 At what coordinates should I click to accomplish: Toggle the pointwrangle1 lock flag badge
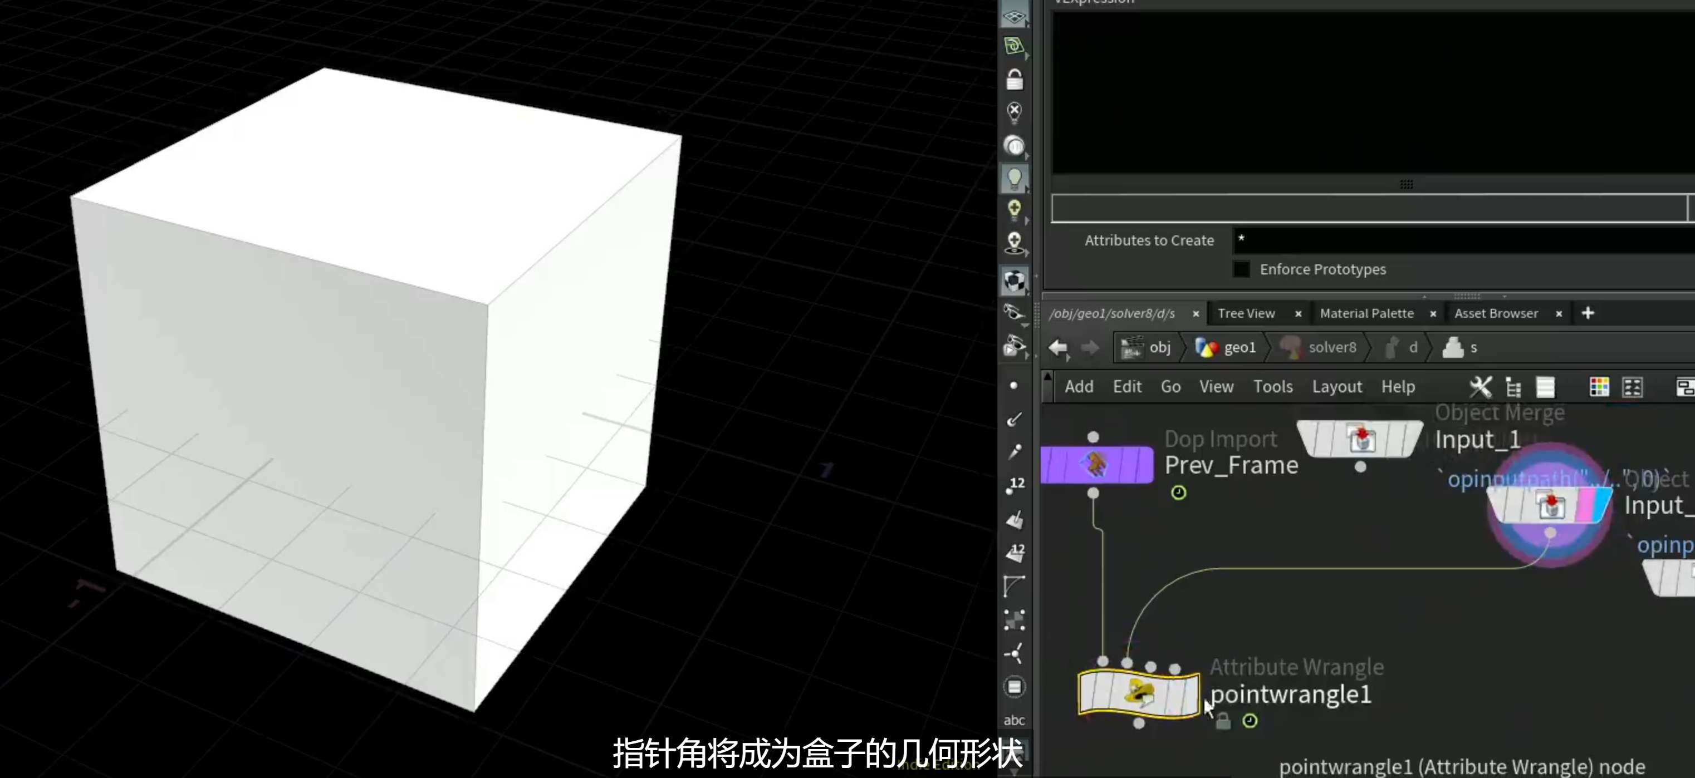pos(1223,721)
